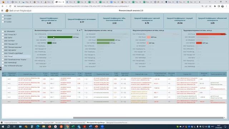Check the 31.12.2020 date filter
The image size is (229, 129).
coord(3,15)
